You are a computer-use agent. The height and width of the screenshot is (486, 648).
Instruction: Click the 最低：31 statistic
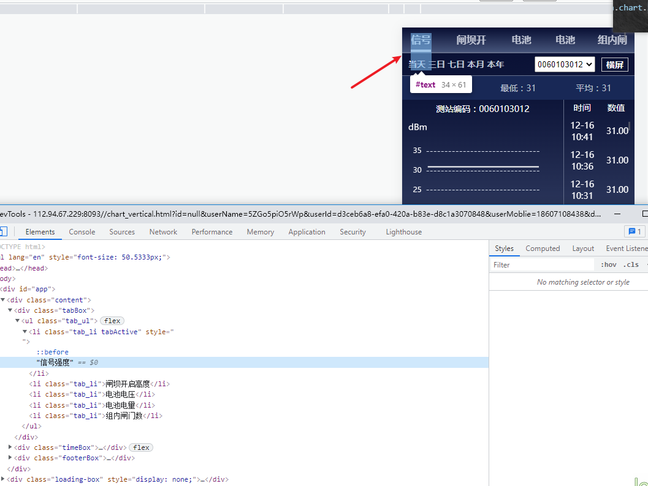[518, 88]
